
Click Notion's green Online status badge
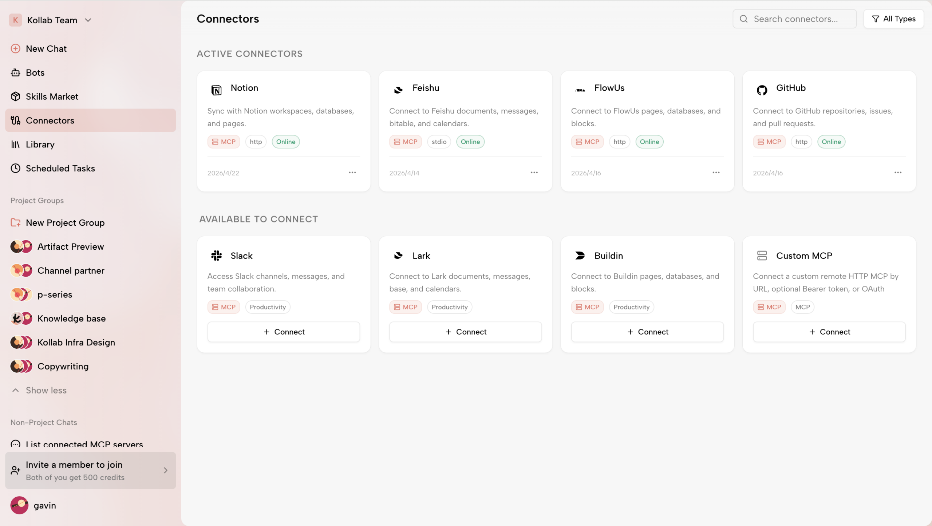tap(286, 142)
